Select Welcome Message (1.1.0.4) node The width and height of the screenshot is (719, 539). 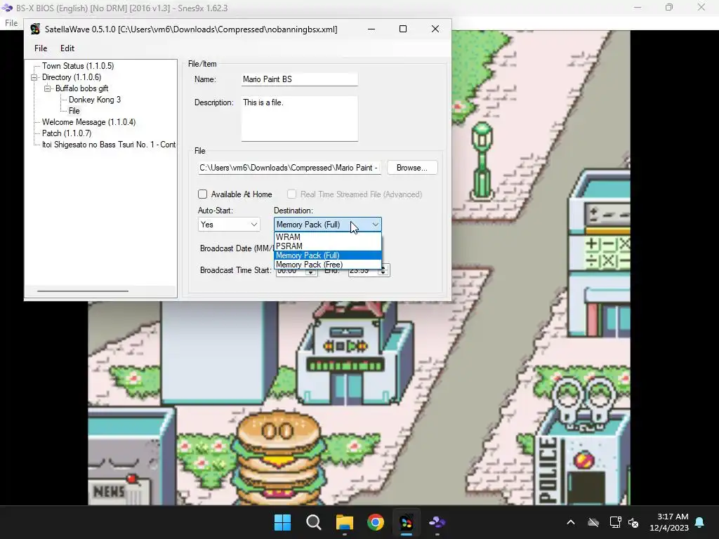[x=89, y=122]
